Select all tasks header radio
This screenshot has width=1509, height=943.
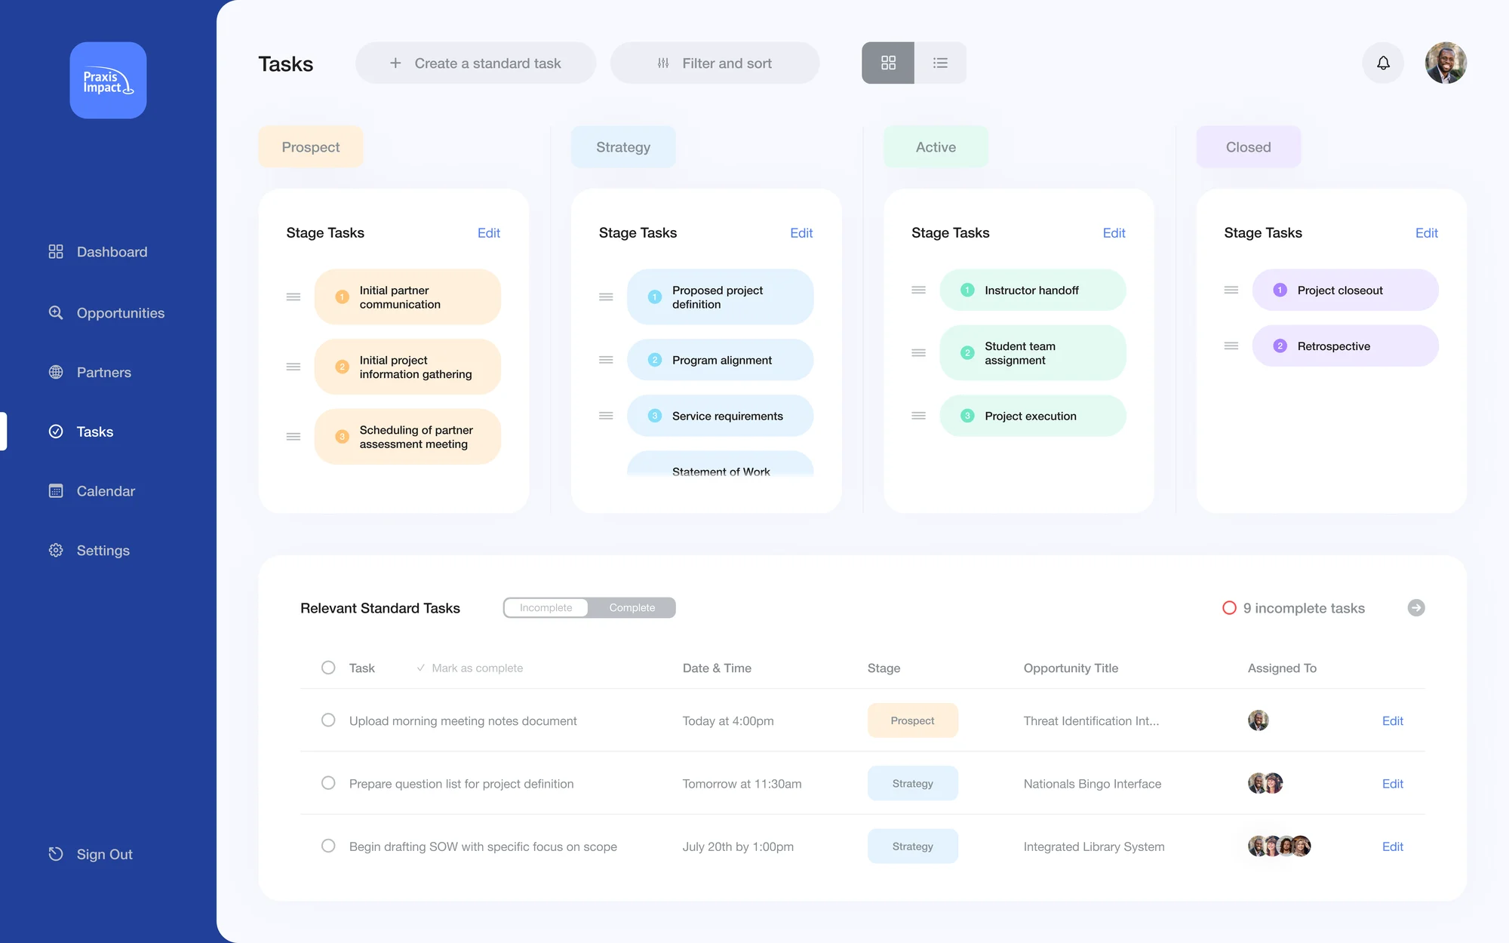328,668
